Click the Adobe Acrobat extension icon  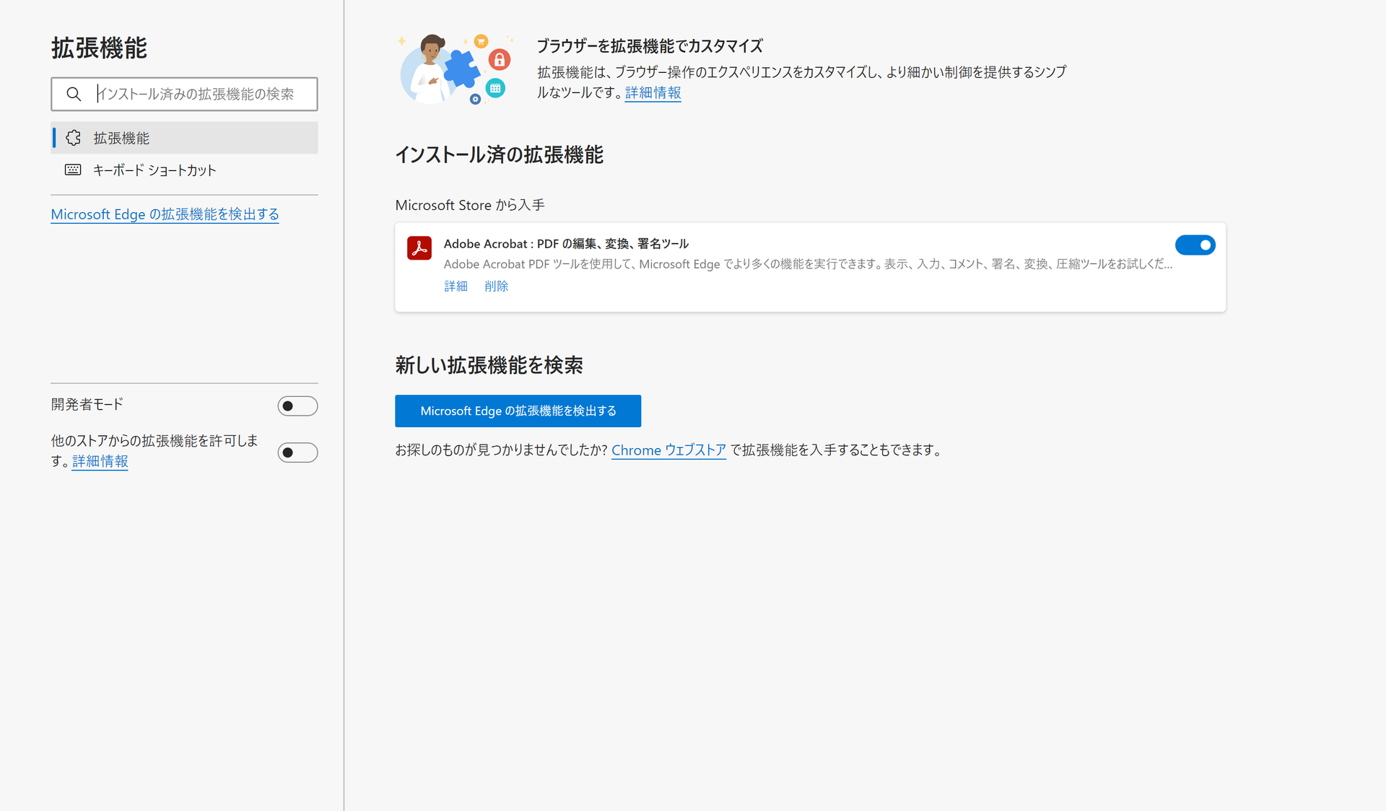click(419, 247)
